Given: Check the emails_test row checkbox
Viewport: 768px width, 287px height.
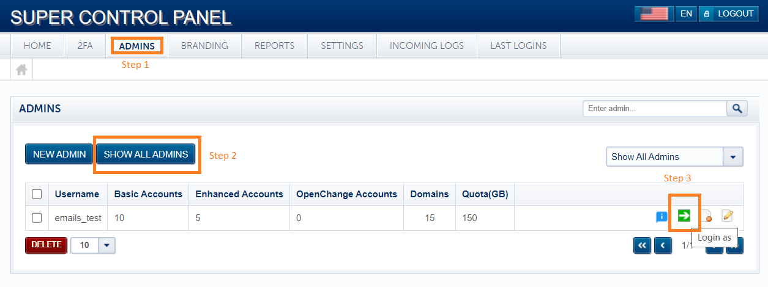Looking at the screenshot, I should [37, 218].
